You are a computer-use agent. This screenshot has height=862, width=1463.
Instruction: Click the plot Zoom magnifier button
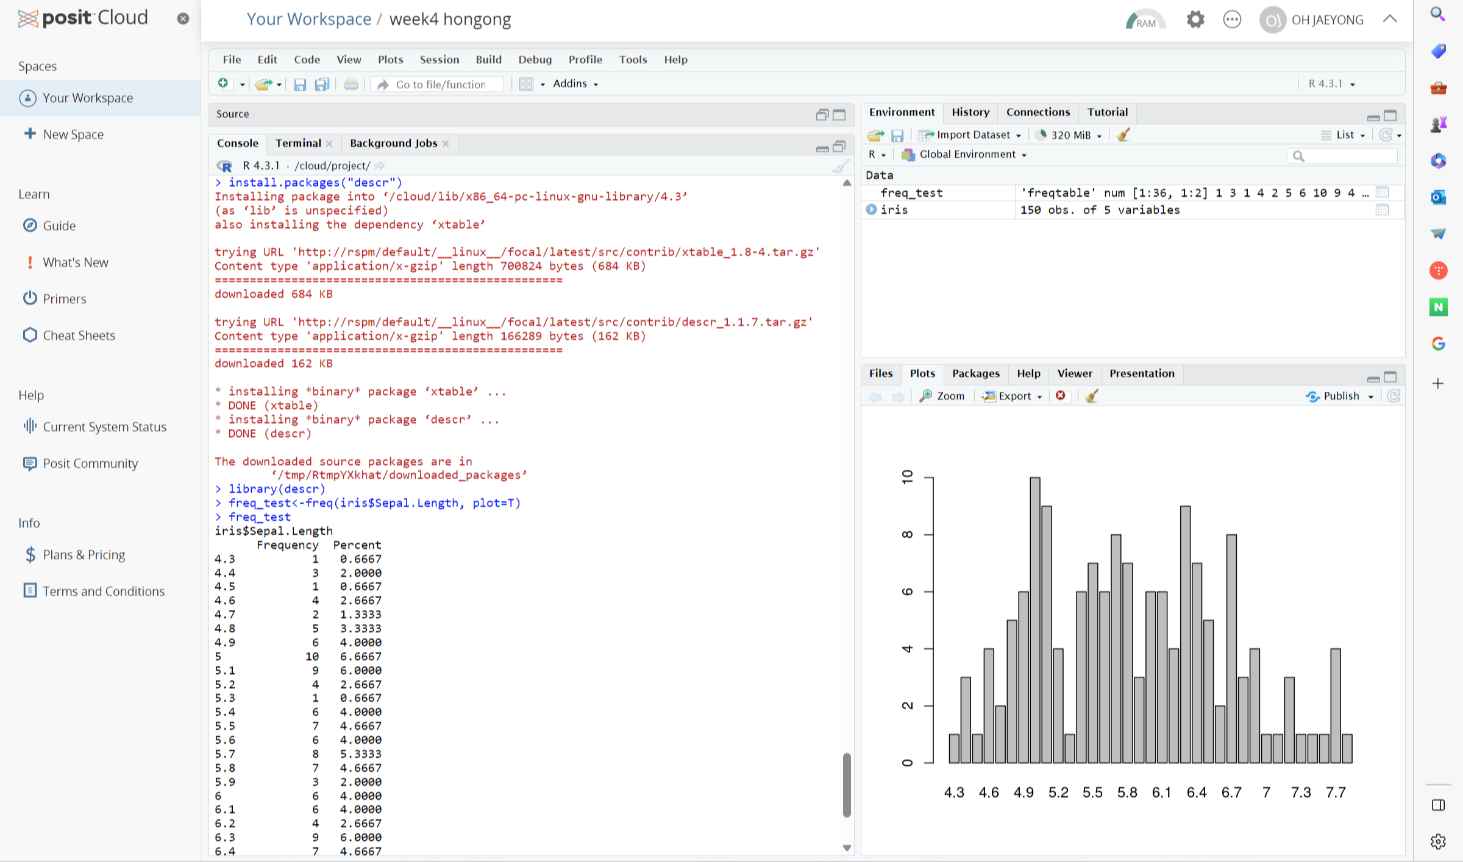[x=942, y=396]
